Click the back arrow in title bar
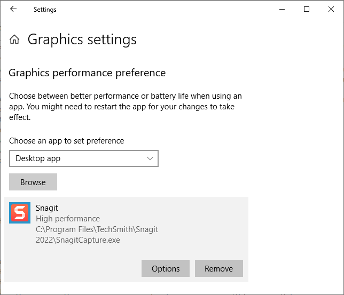The height and width of the screenshot is (295, 344). coord(13,9)
